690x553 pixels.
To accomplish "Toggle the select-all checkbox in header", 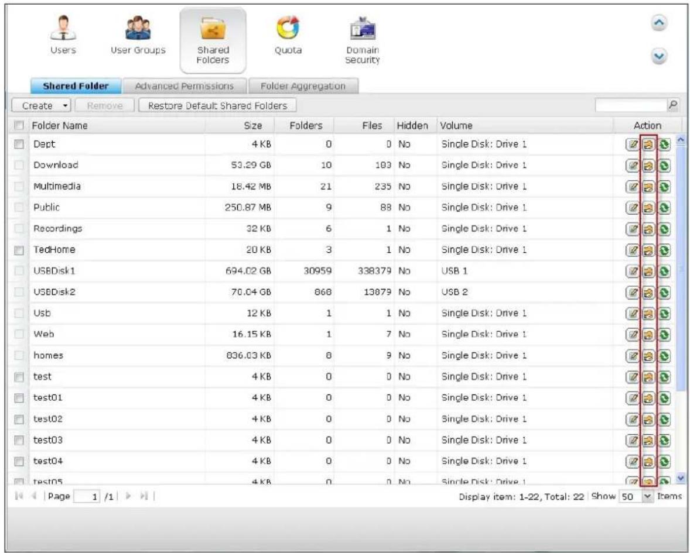I will pos(19,125).
